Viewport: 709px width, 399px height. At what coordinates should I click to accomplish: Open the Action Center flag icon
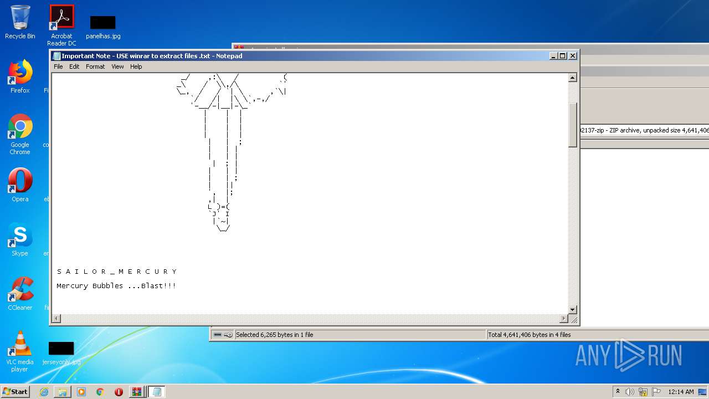coord(656,392)
